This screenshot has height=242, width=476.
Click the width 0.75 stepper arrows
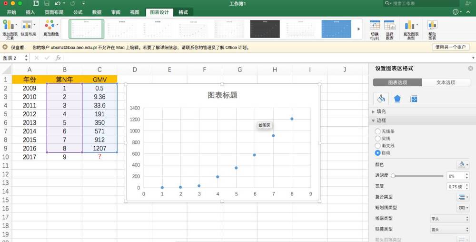[466, 186]
